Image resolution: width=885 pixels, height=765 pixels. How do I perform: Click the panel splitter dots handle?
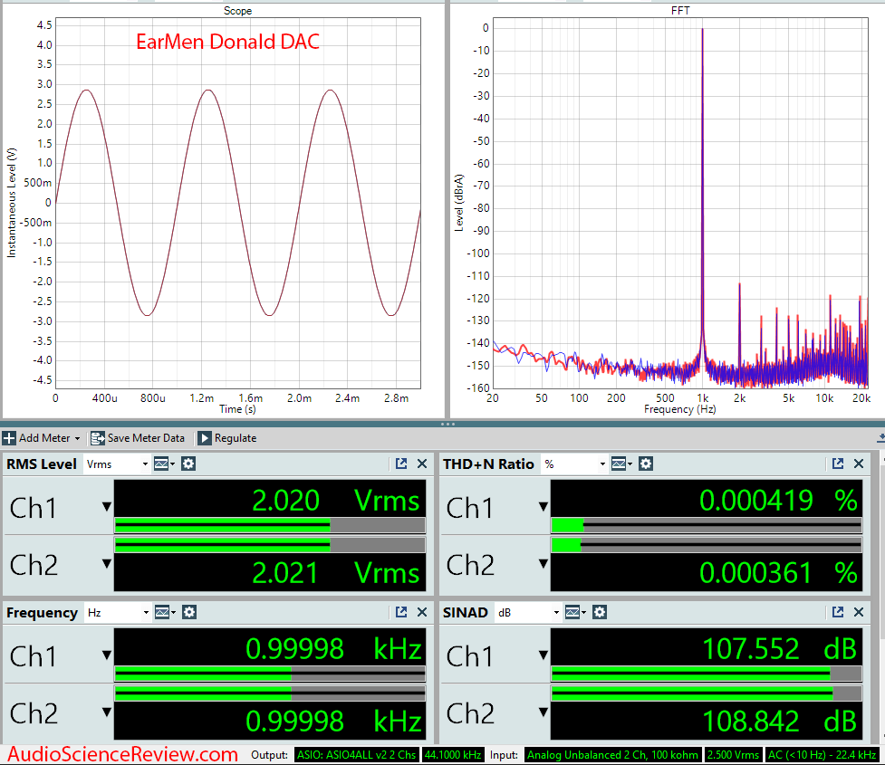tap(447, 424)
